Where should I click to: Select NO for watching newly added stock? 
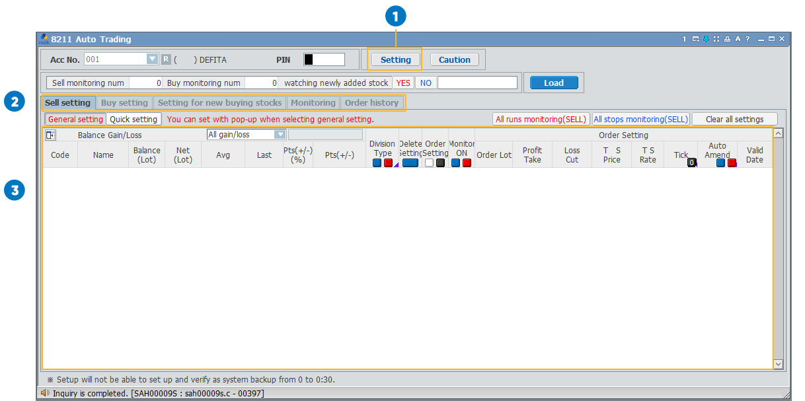point(426,83)
